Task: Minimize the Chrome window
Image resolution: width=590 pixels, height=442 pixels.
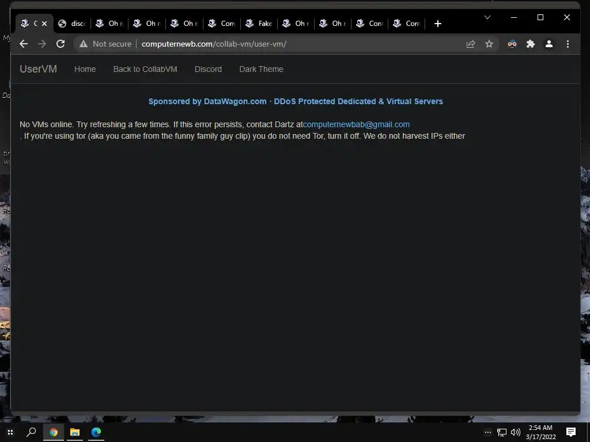Action: click(x=514, y=17)
